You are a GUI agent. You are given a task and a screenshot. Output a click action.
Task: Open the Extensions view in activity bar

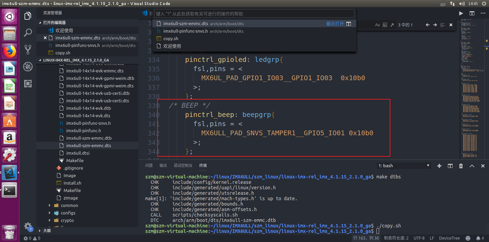28,84
